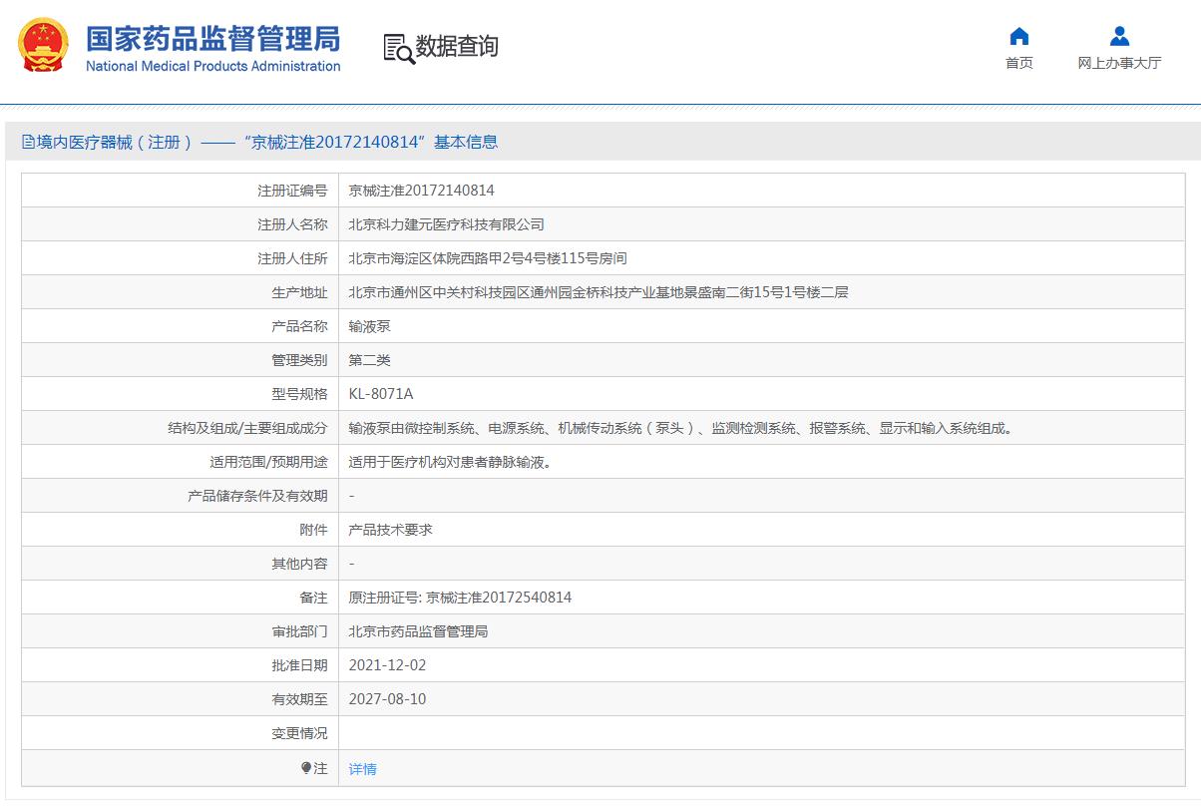Select the 变更情况 label
This screenshot has width=1201, height=806.
(299, 733)
